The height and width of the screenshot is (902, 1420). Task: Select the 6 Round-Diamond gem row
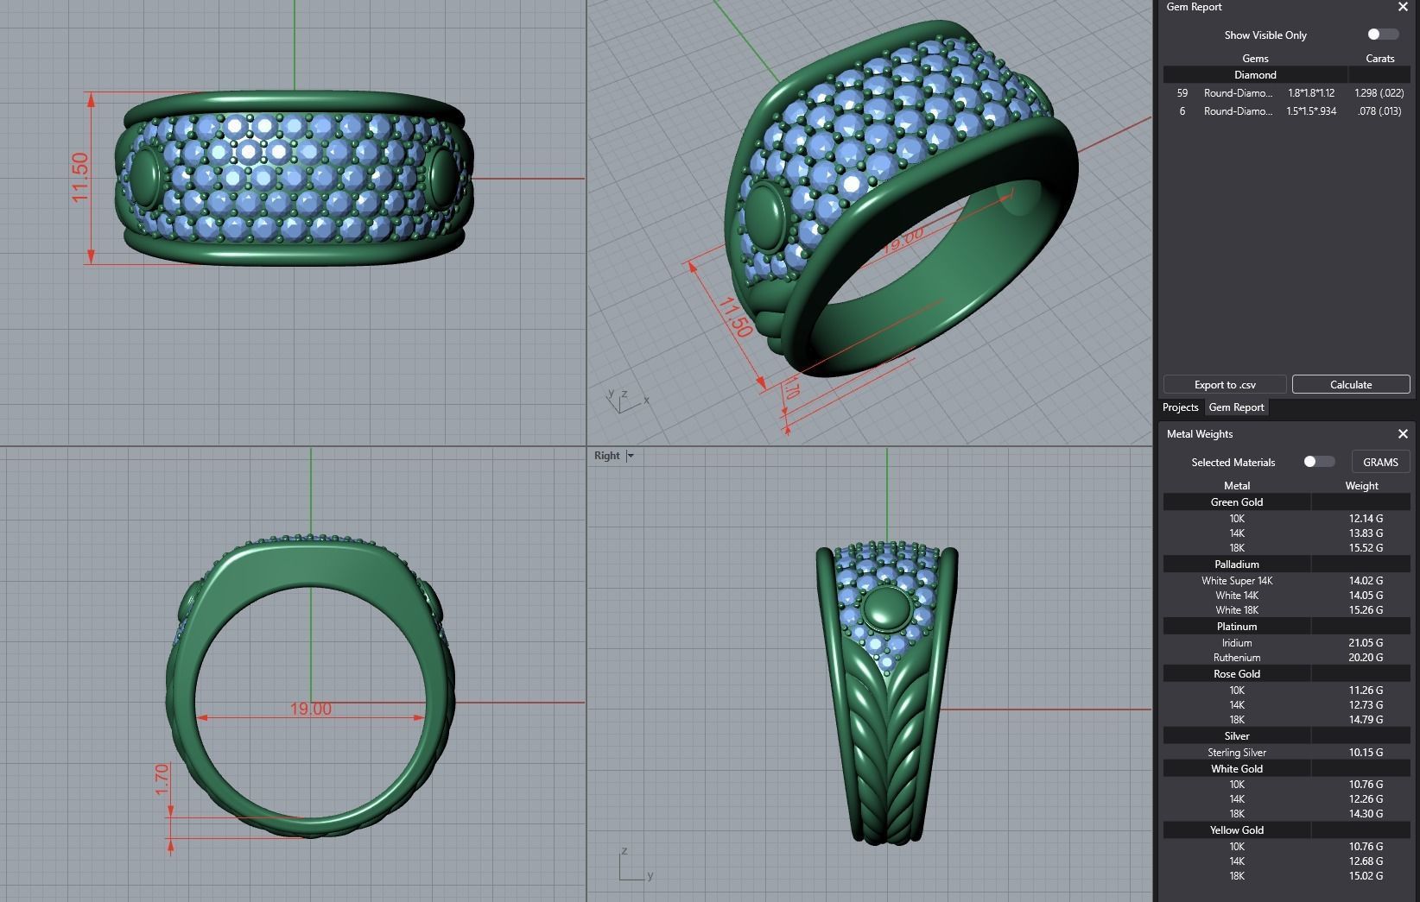click(1287, 111)
